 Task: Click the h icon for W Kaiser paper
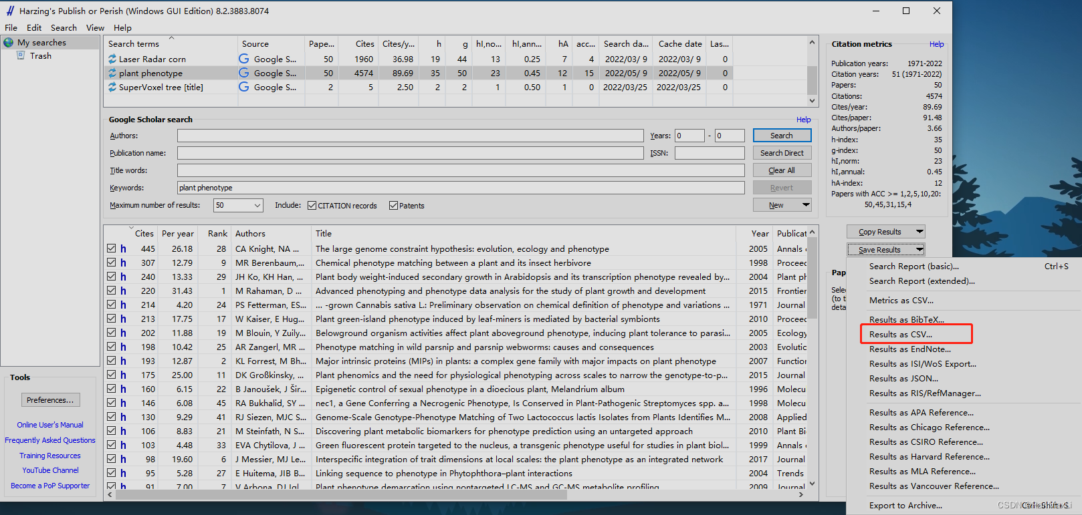click(x=123, y=319)
